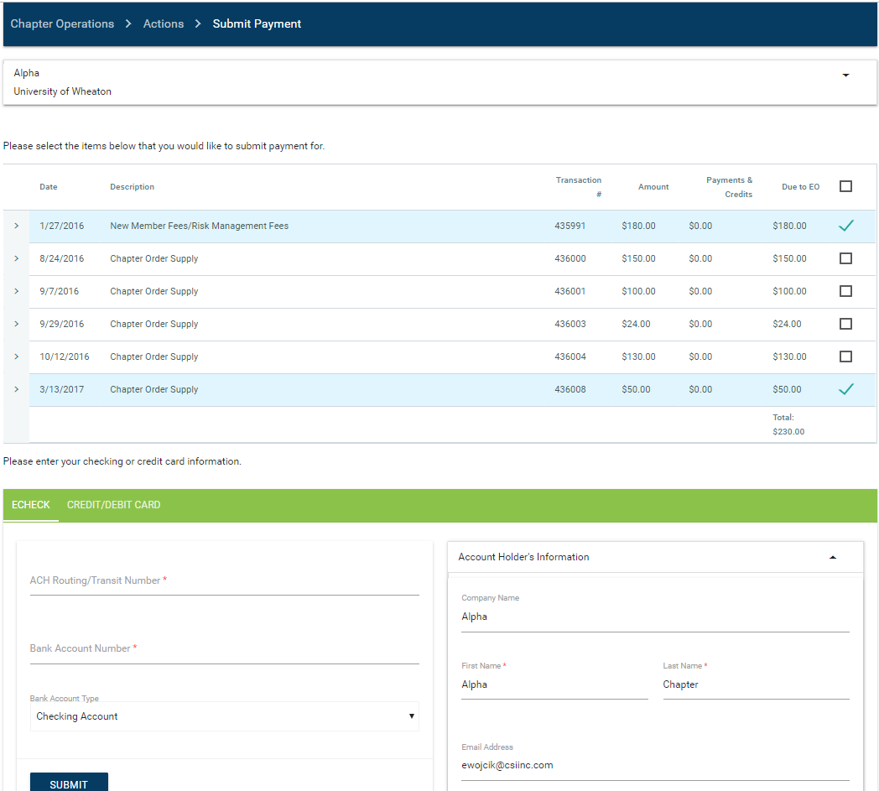This screenshot has width=879, height=791.
Task: Expand the 3/13/2017 transaction row arrow
Action: coord(16,389)
